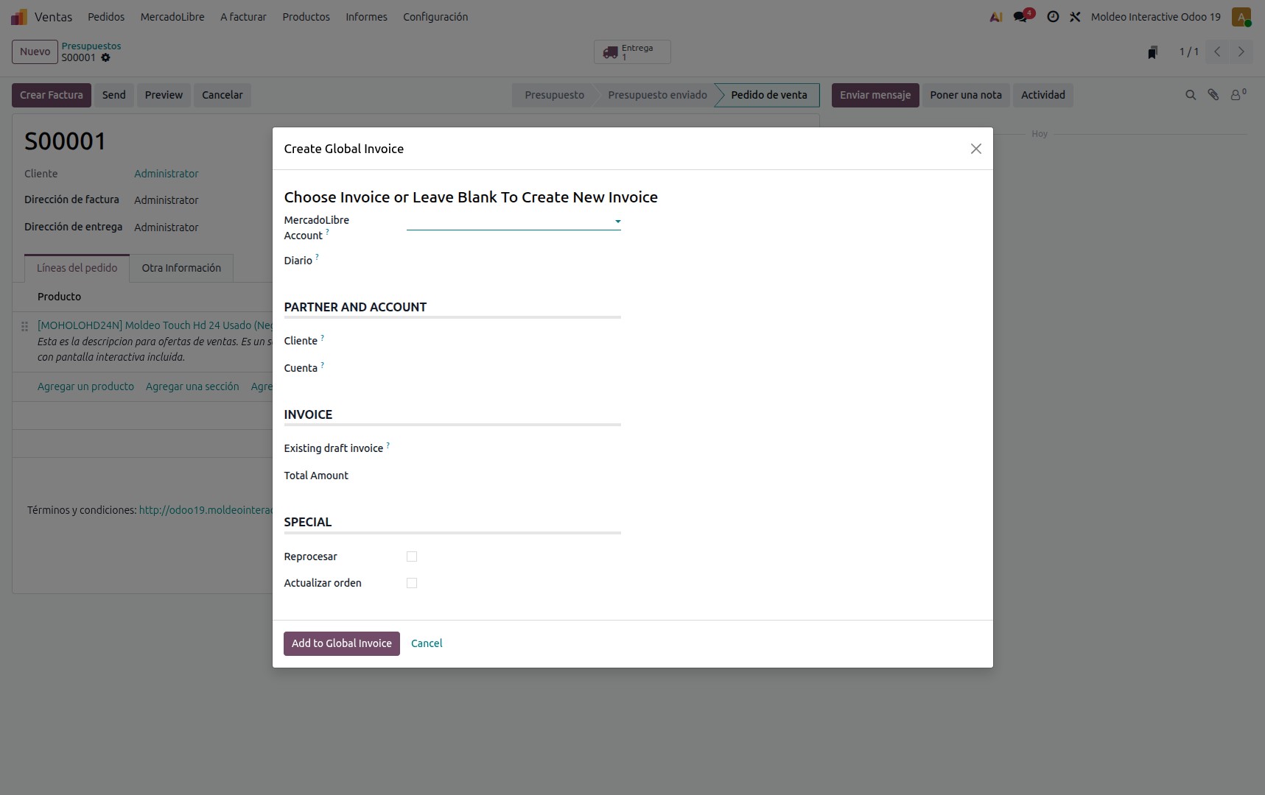Viewport: 1265px width, 795px height.
Task: Click the Entrega delivery truck button
Action: tap(632, 52)
